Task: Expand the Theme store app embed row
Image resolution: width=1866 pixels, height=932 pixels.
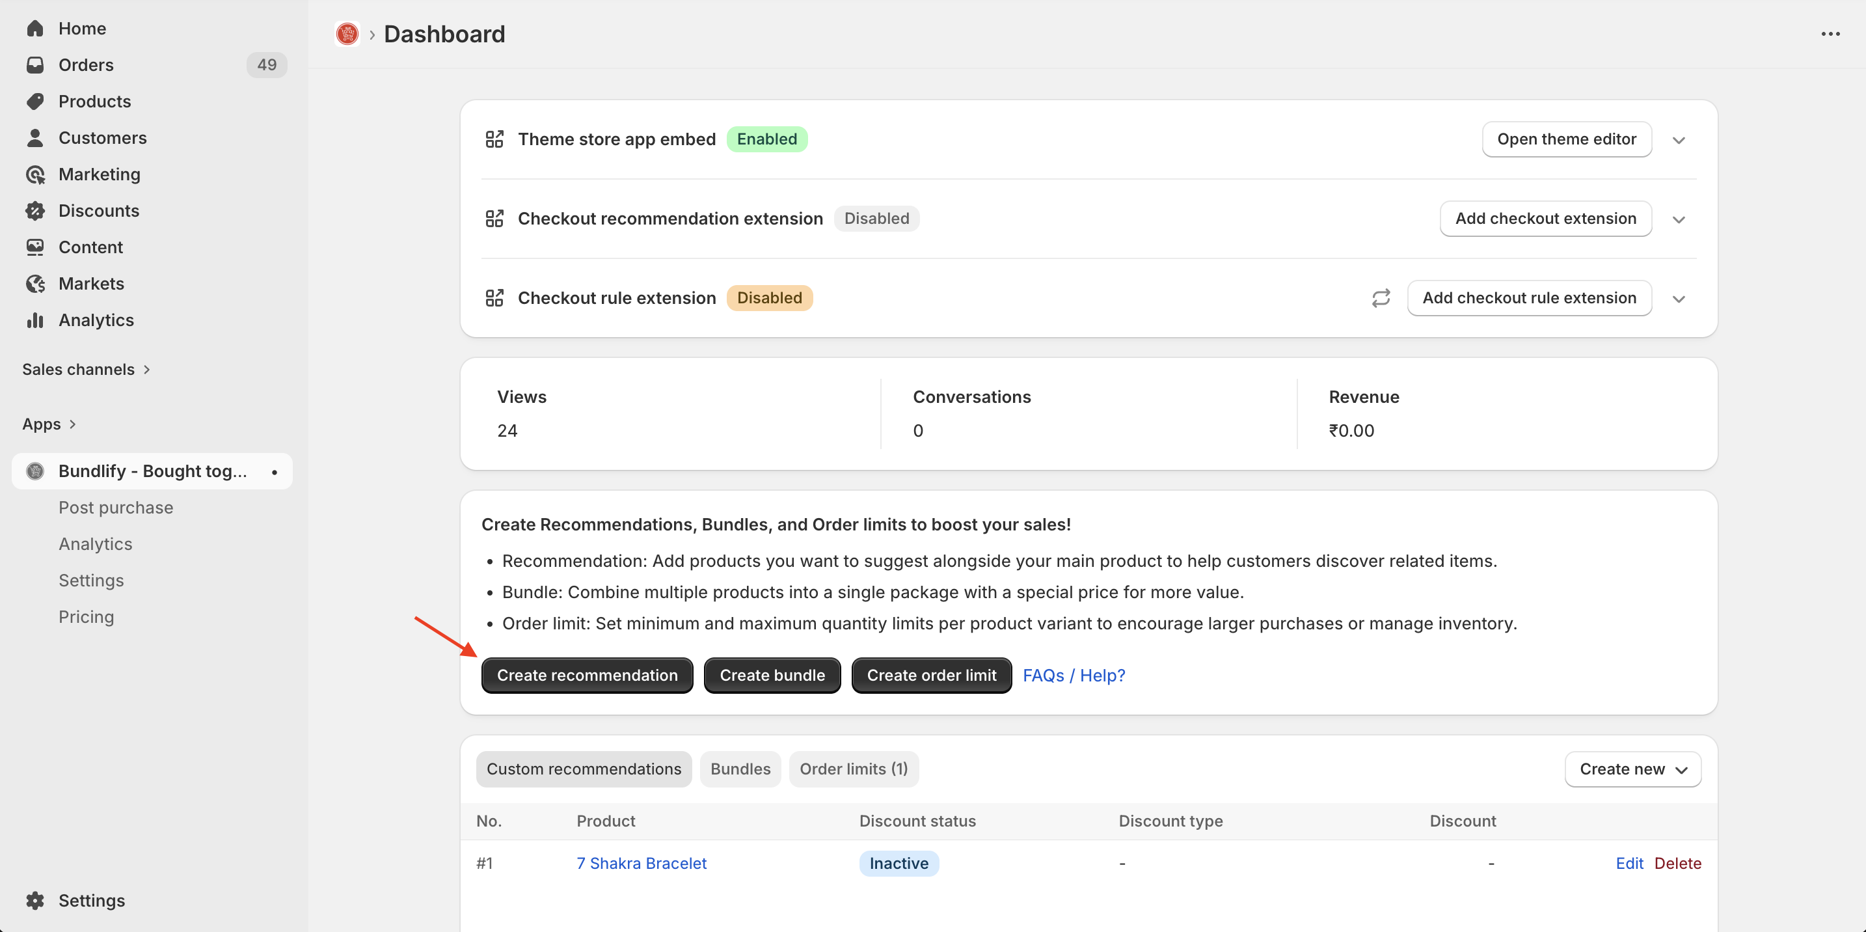Action: 1679,140
